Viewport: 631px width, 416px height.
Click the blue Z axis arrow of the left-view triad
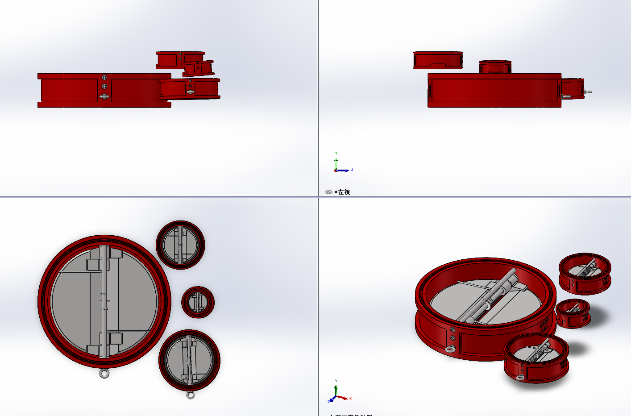pos(344,170)
